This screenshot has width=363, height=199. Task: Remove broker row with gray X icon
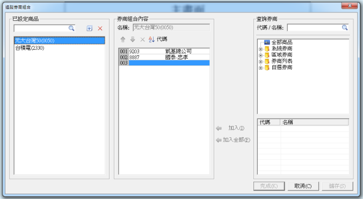click(142, 40)
